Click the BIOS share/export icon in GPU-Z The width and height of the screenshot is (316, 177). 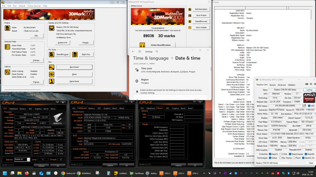point(304,106)
